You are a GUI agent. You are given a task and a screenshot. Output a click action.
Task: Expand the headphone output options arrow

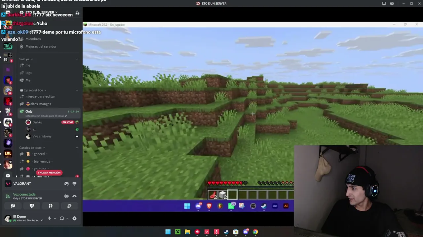(67, 218)
